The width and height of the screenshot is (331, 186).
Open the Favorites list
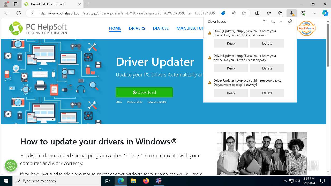click(269, 13)
